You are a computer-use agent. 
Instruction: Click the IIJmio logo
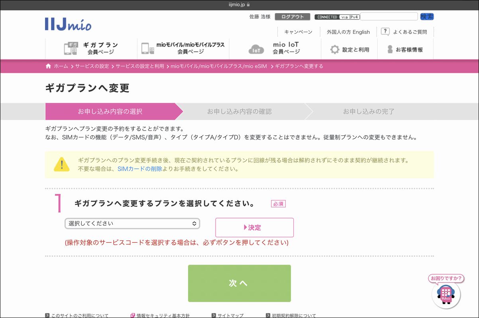68,23
